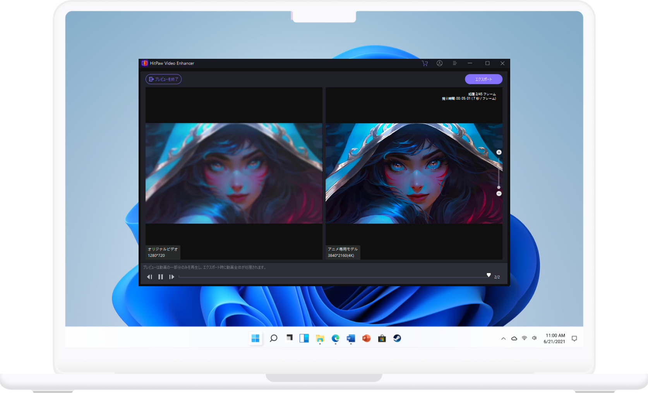Click the オリジナルビデオ label
Image resolution: width=648 pixels, height=393 pixels.
(x=163, y=249)
